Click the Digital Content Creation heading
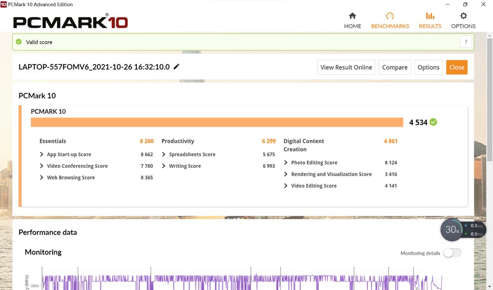The image size is (493, 290). (304, 145)
